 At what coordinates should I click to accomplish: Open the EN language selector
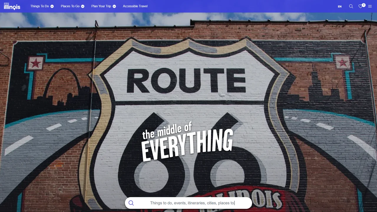tap(340, 6)
